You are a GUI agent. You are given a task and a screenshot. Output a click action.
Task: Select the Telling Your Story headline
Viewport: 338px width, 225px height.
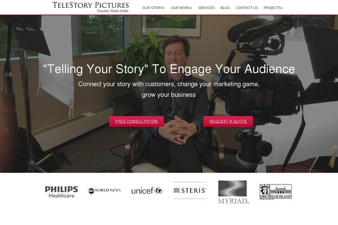[169, 69]
